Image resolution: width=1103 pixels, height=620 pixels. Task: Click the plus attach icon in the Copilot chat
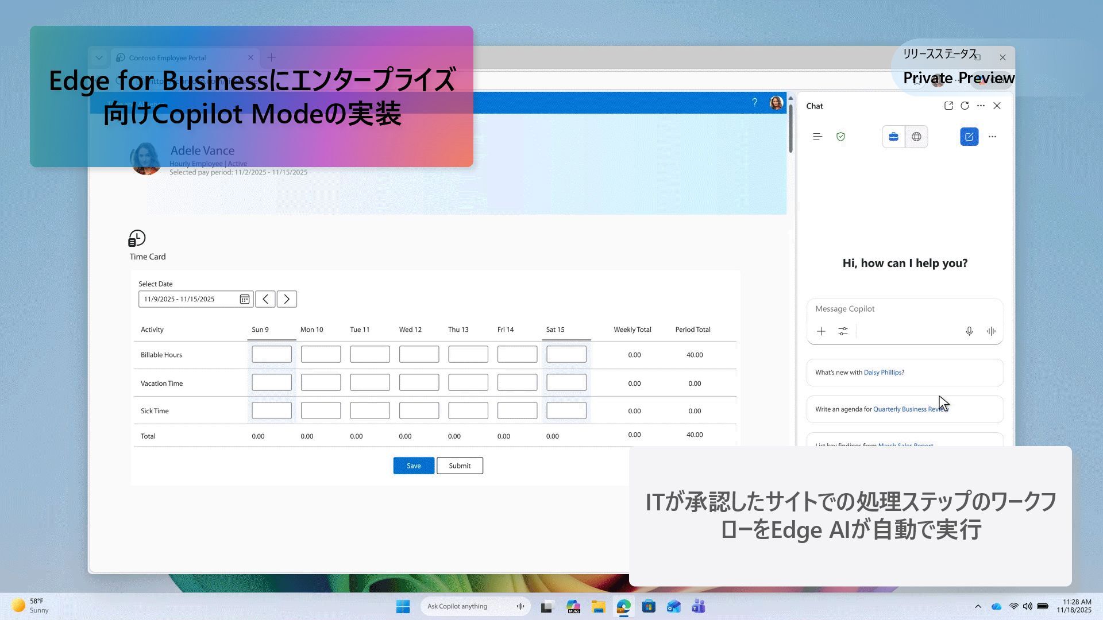[821, 331]
